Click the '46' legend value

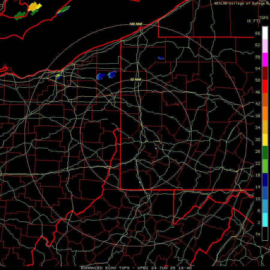[258, 92]
